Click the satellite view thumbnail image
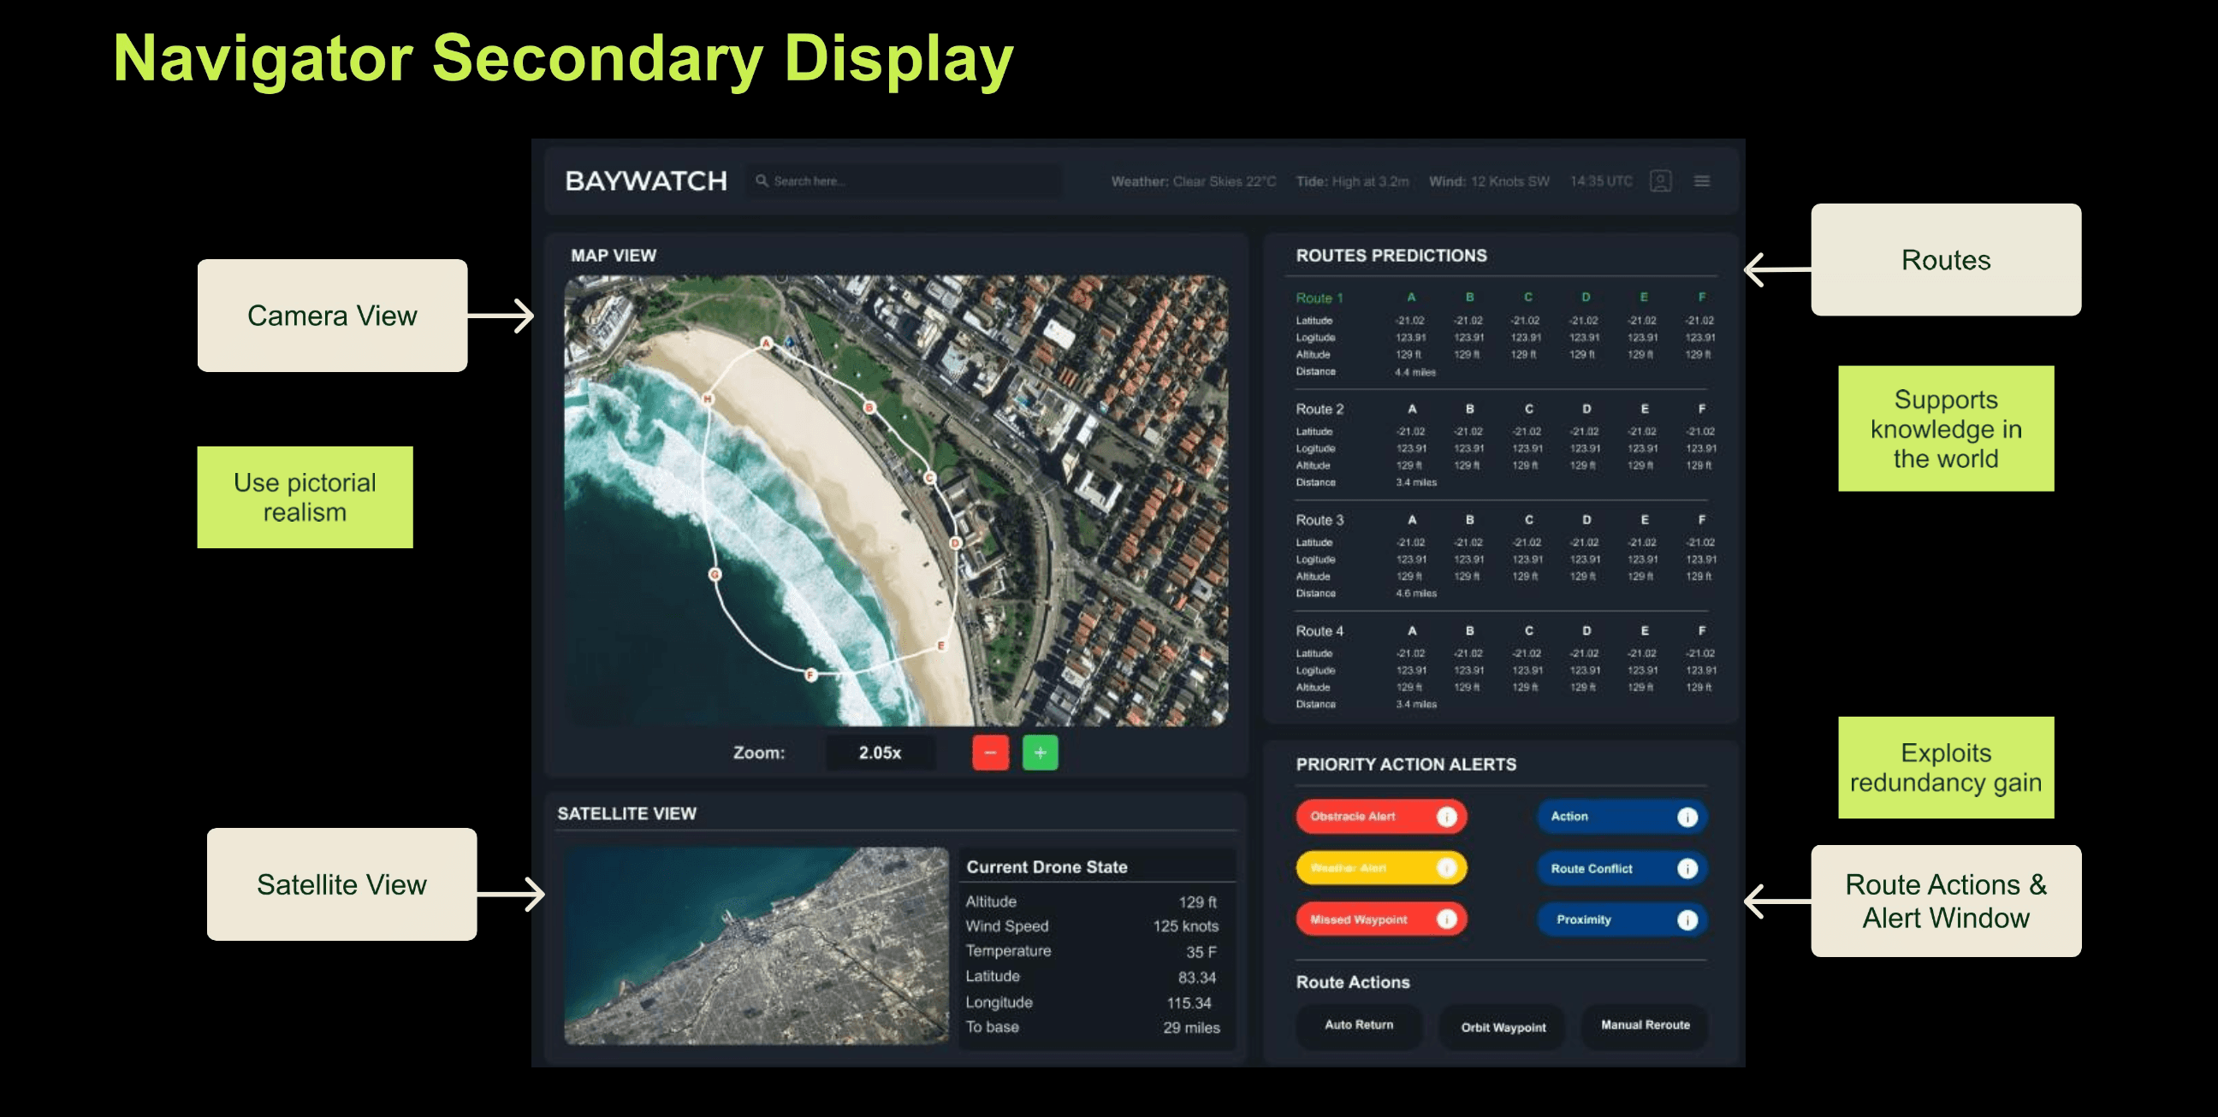The height and width of the screenshot is (1117, 2218). point(756,945)
